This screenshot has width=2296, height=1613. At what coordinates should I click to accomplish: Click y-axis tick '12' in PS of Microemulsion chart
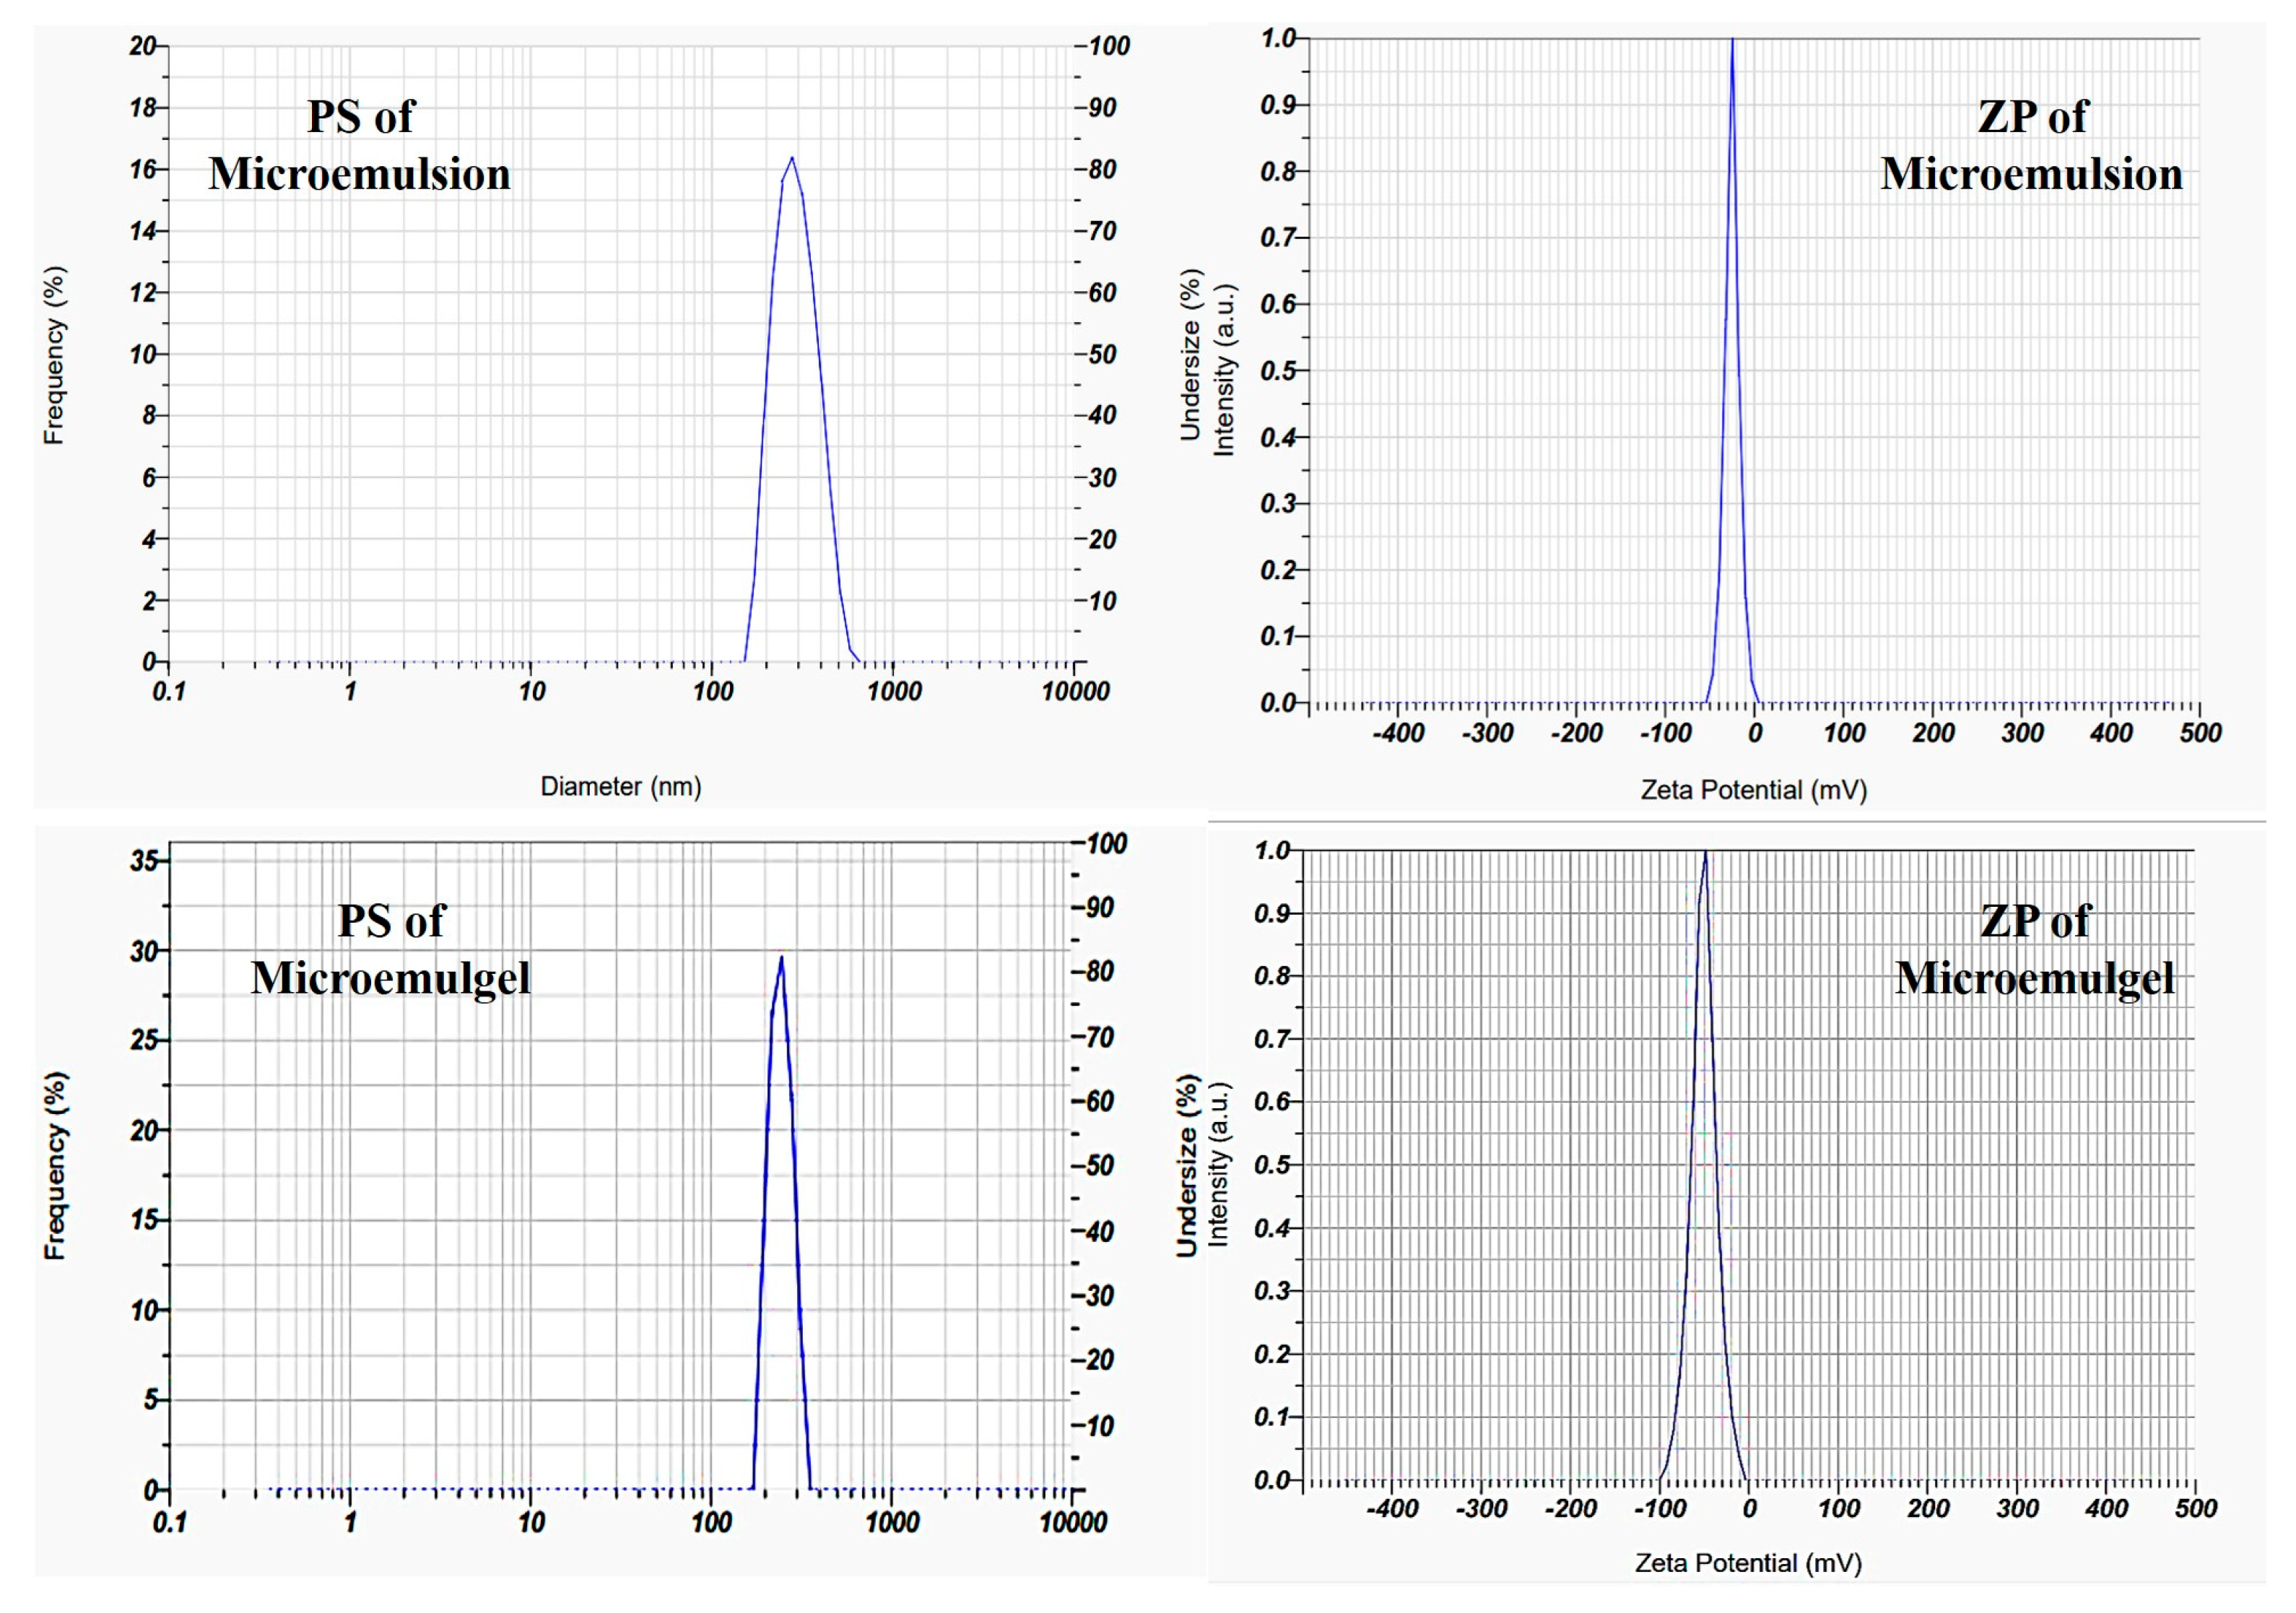[x=143, y=293]
